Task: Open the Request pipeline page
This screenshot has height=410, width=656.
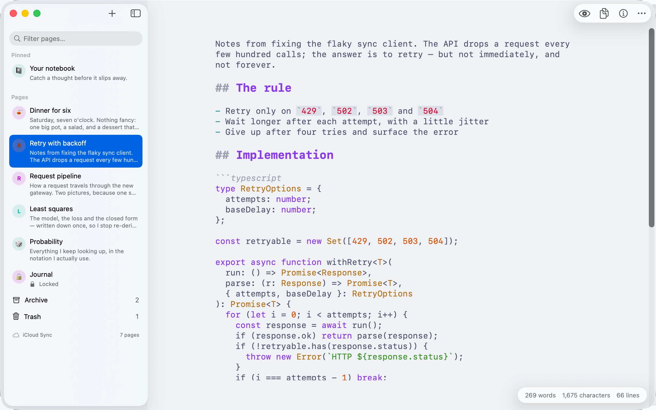Action: click(76, 184)
